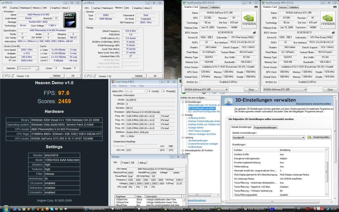Viewport: 339px width, 212px height.
Task: Select VSSlamTime row in K10stat register list
Action: point(148,200)
